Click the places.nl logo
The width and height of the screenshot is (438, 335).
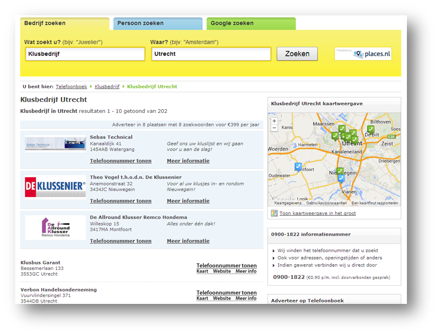tap(363, 54)
